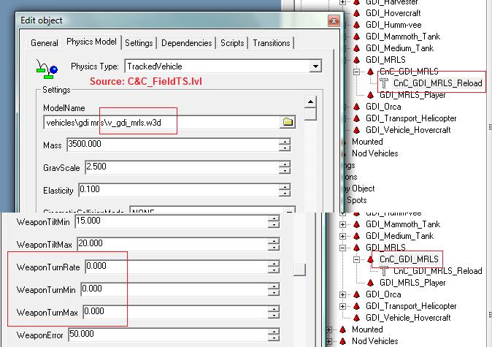The height and width of the screenshot is (347, 492).
Task: Open the Physics Type dropdown
Action: (315, 66)
